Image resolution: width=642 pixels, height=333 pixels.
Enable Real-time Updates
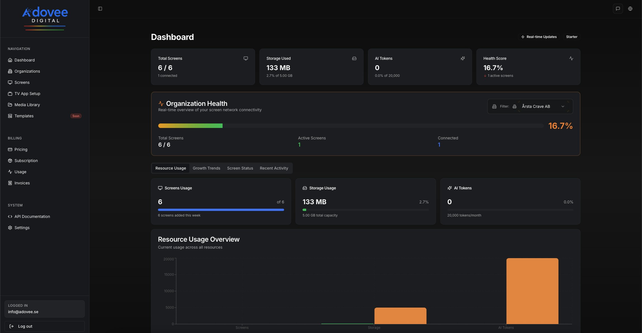click(539, 37)
